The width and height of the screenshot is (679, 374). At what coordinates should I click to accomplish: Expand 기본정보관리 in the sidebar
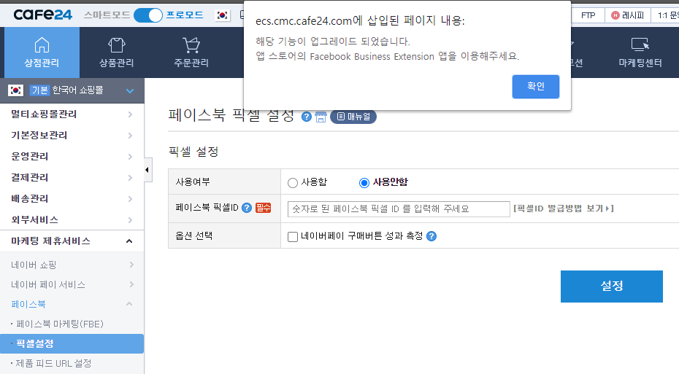pyautogui.click(x=72, y=136)
